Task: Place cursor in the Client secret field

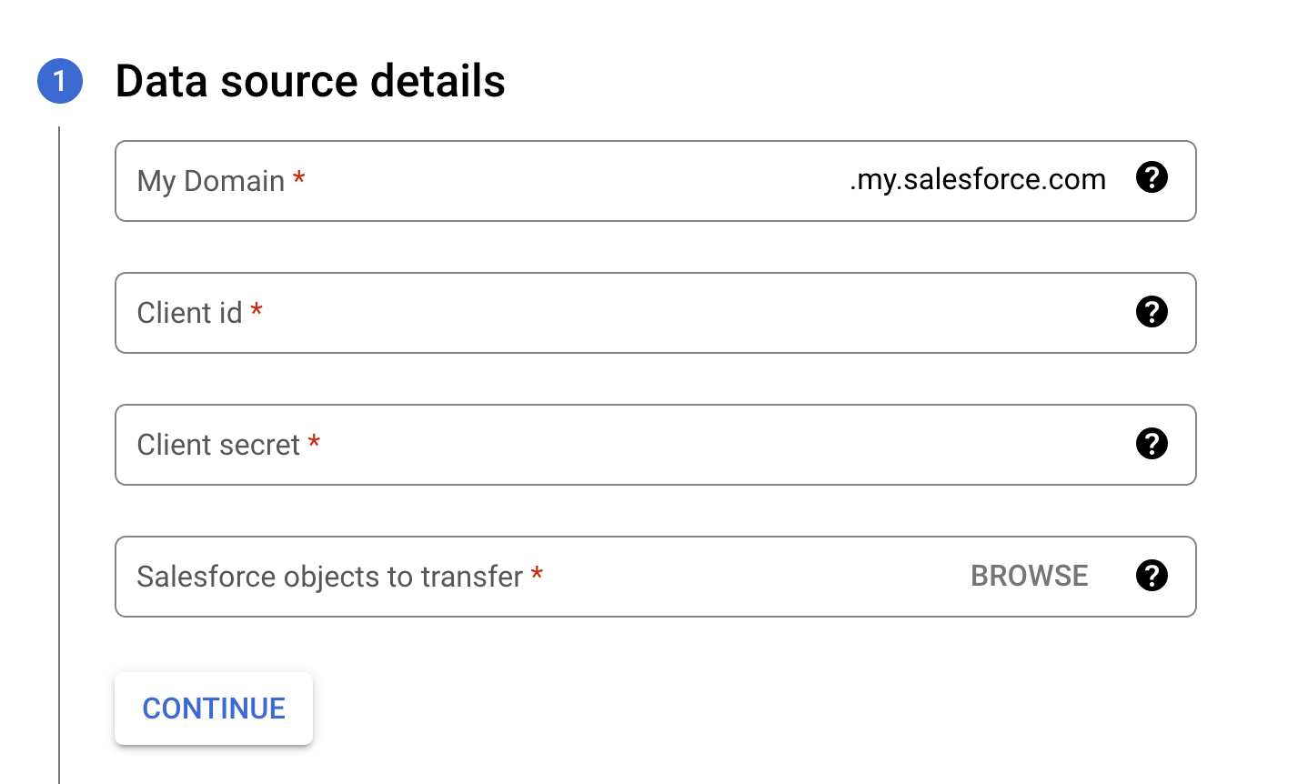Action: point(546,445)
